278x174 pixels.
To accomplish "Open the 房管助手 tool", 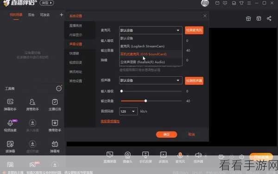I will point(32,105).
